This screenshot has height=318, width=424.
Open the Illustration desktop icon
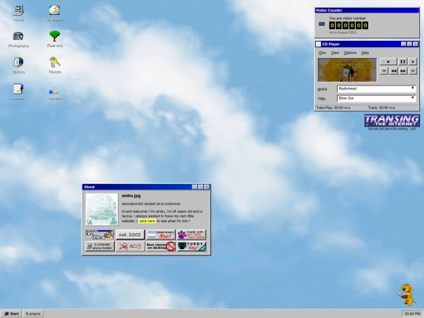[55, 13]
